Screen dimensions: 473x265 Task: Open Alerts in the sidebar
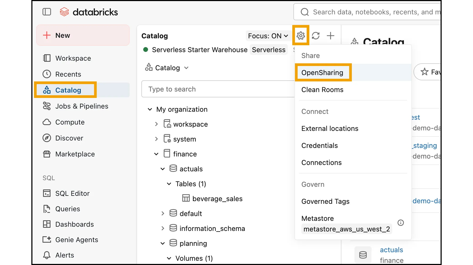83,255
